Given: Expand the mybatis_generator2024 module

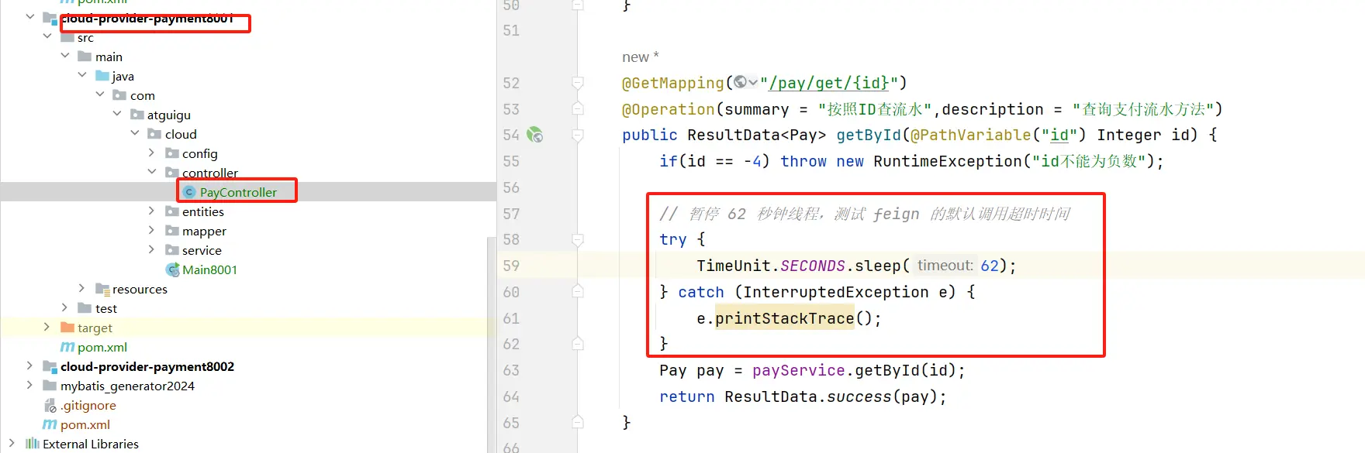Looking at the screenshot, I should (29, 386).
